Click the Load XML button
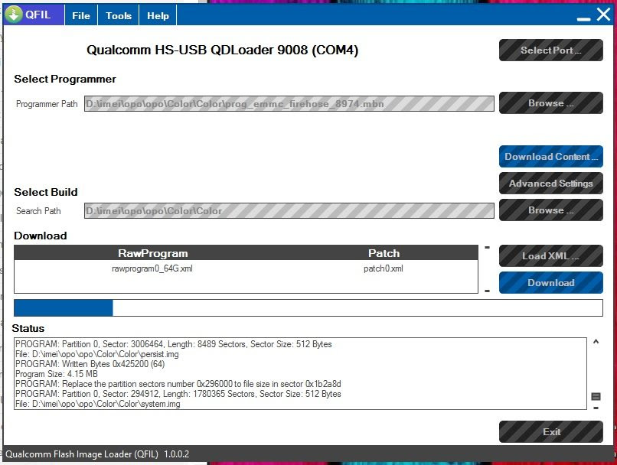Screen dimensions: 617x465 (551, 256)
